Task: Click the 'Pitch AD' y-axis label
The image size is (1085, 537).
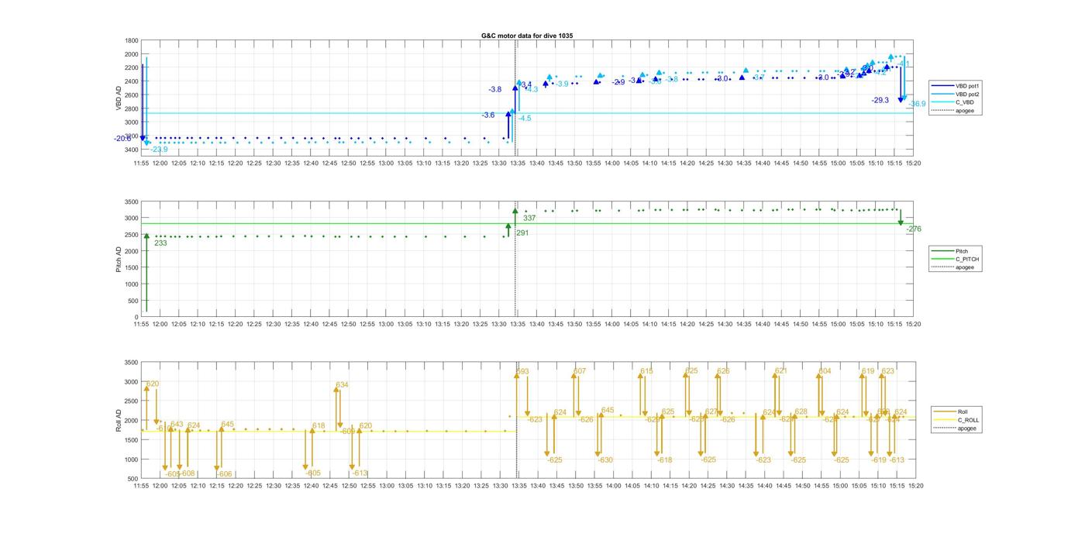Action: pos(119,259)
